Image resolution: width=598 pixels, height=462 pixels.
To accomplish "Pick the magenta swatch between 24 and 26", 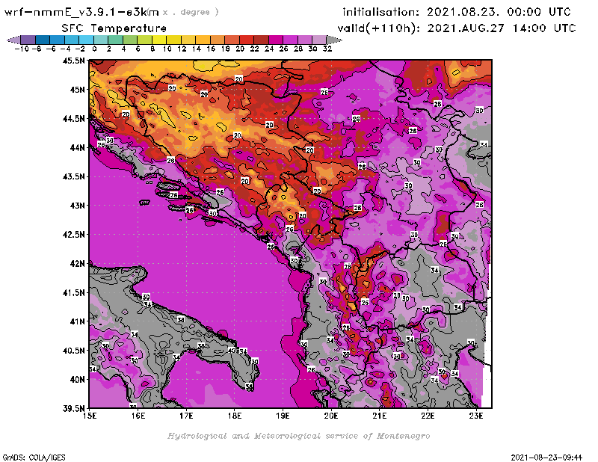I will [275, 40].
